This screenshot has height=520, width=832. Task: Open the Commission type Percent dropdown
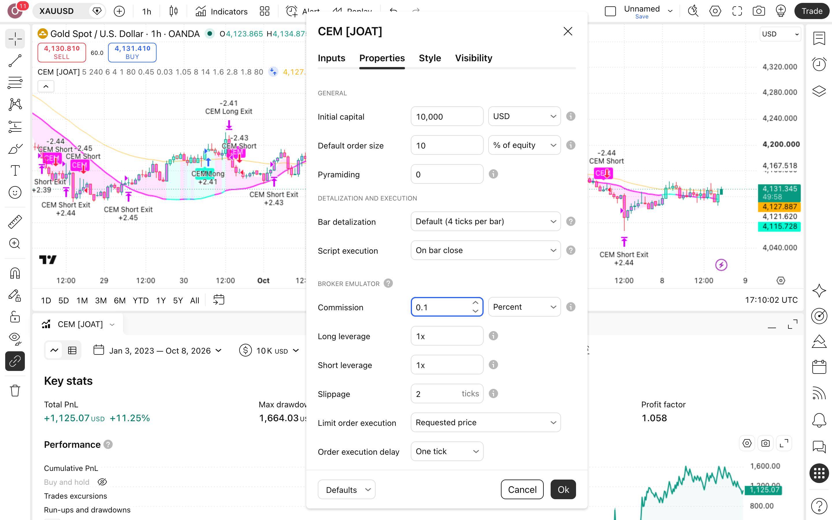pyautogui.click(x=524, y=307)
